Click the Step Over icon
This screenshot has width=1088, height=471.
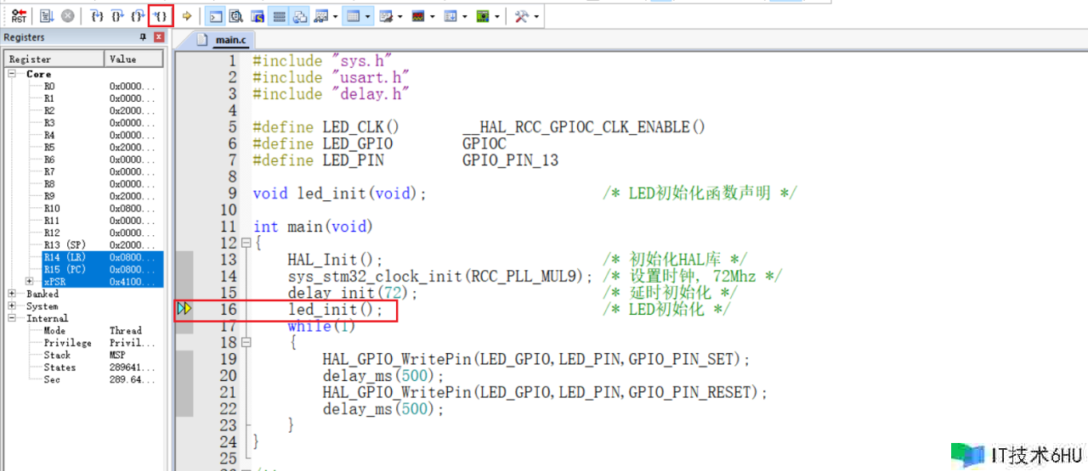(117, 16)
